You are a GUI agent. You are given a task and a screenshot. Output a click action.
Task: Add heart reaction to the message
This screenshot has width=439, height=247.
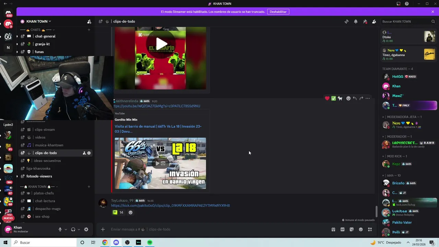[x=327, y=98]
